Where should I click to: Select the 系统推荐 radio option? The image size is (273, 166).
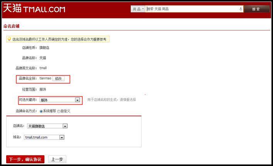41,111
